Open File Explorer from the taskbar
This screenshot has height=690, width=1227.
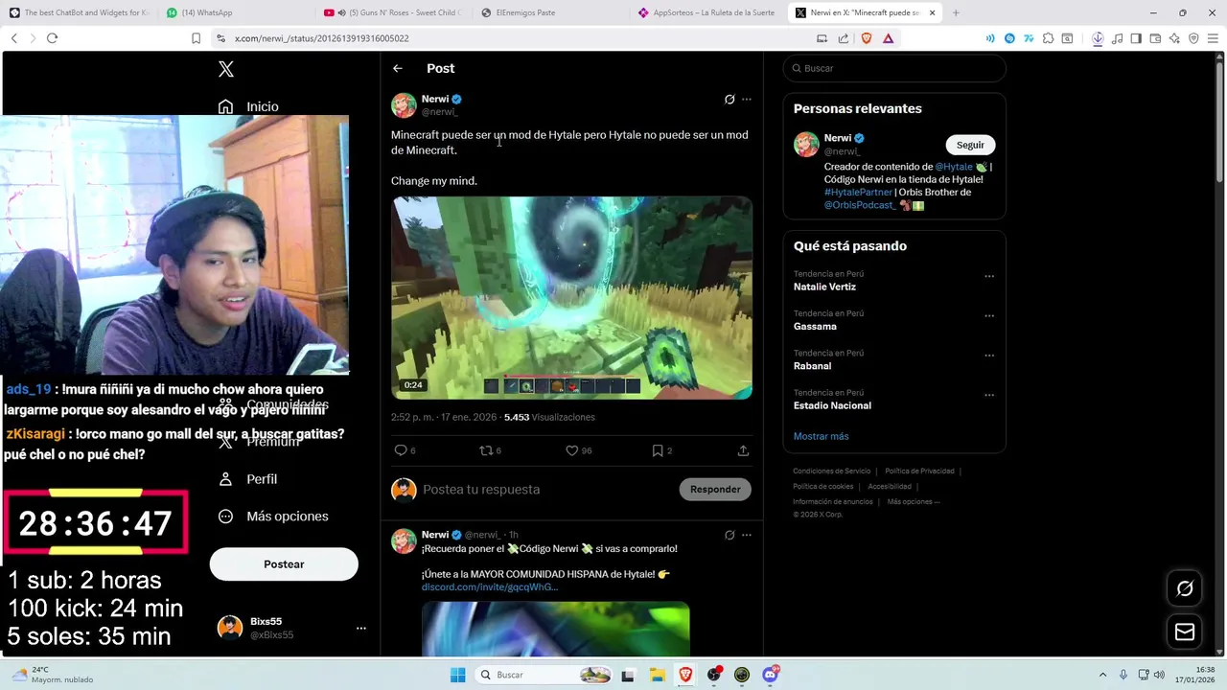point(657,675)
